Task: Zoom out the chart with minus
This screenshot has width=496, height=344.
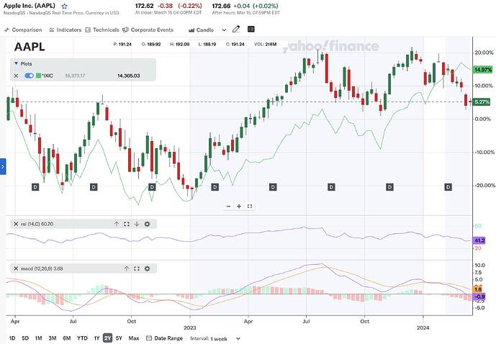Action: [229, 206]
